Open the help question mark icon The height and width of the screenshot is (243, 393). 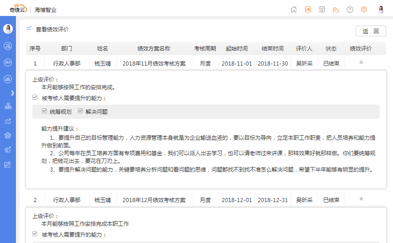click(x=350, y=10)
